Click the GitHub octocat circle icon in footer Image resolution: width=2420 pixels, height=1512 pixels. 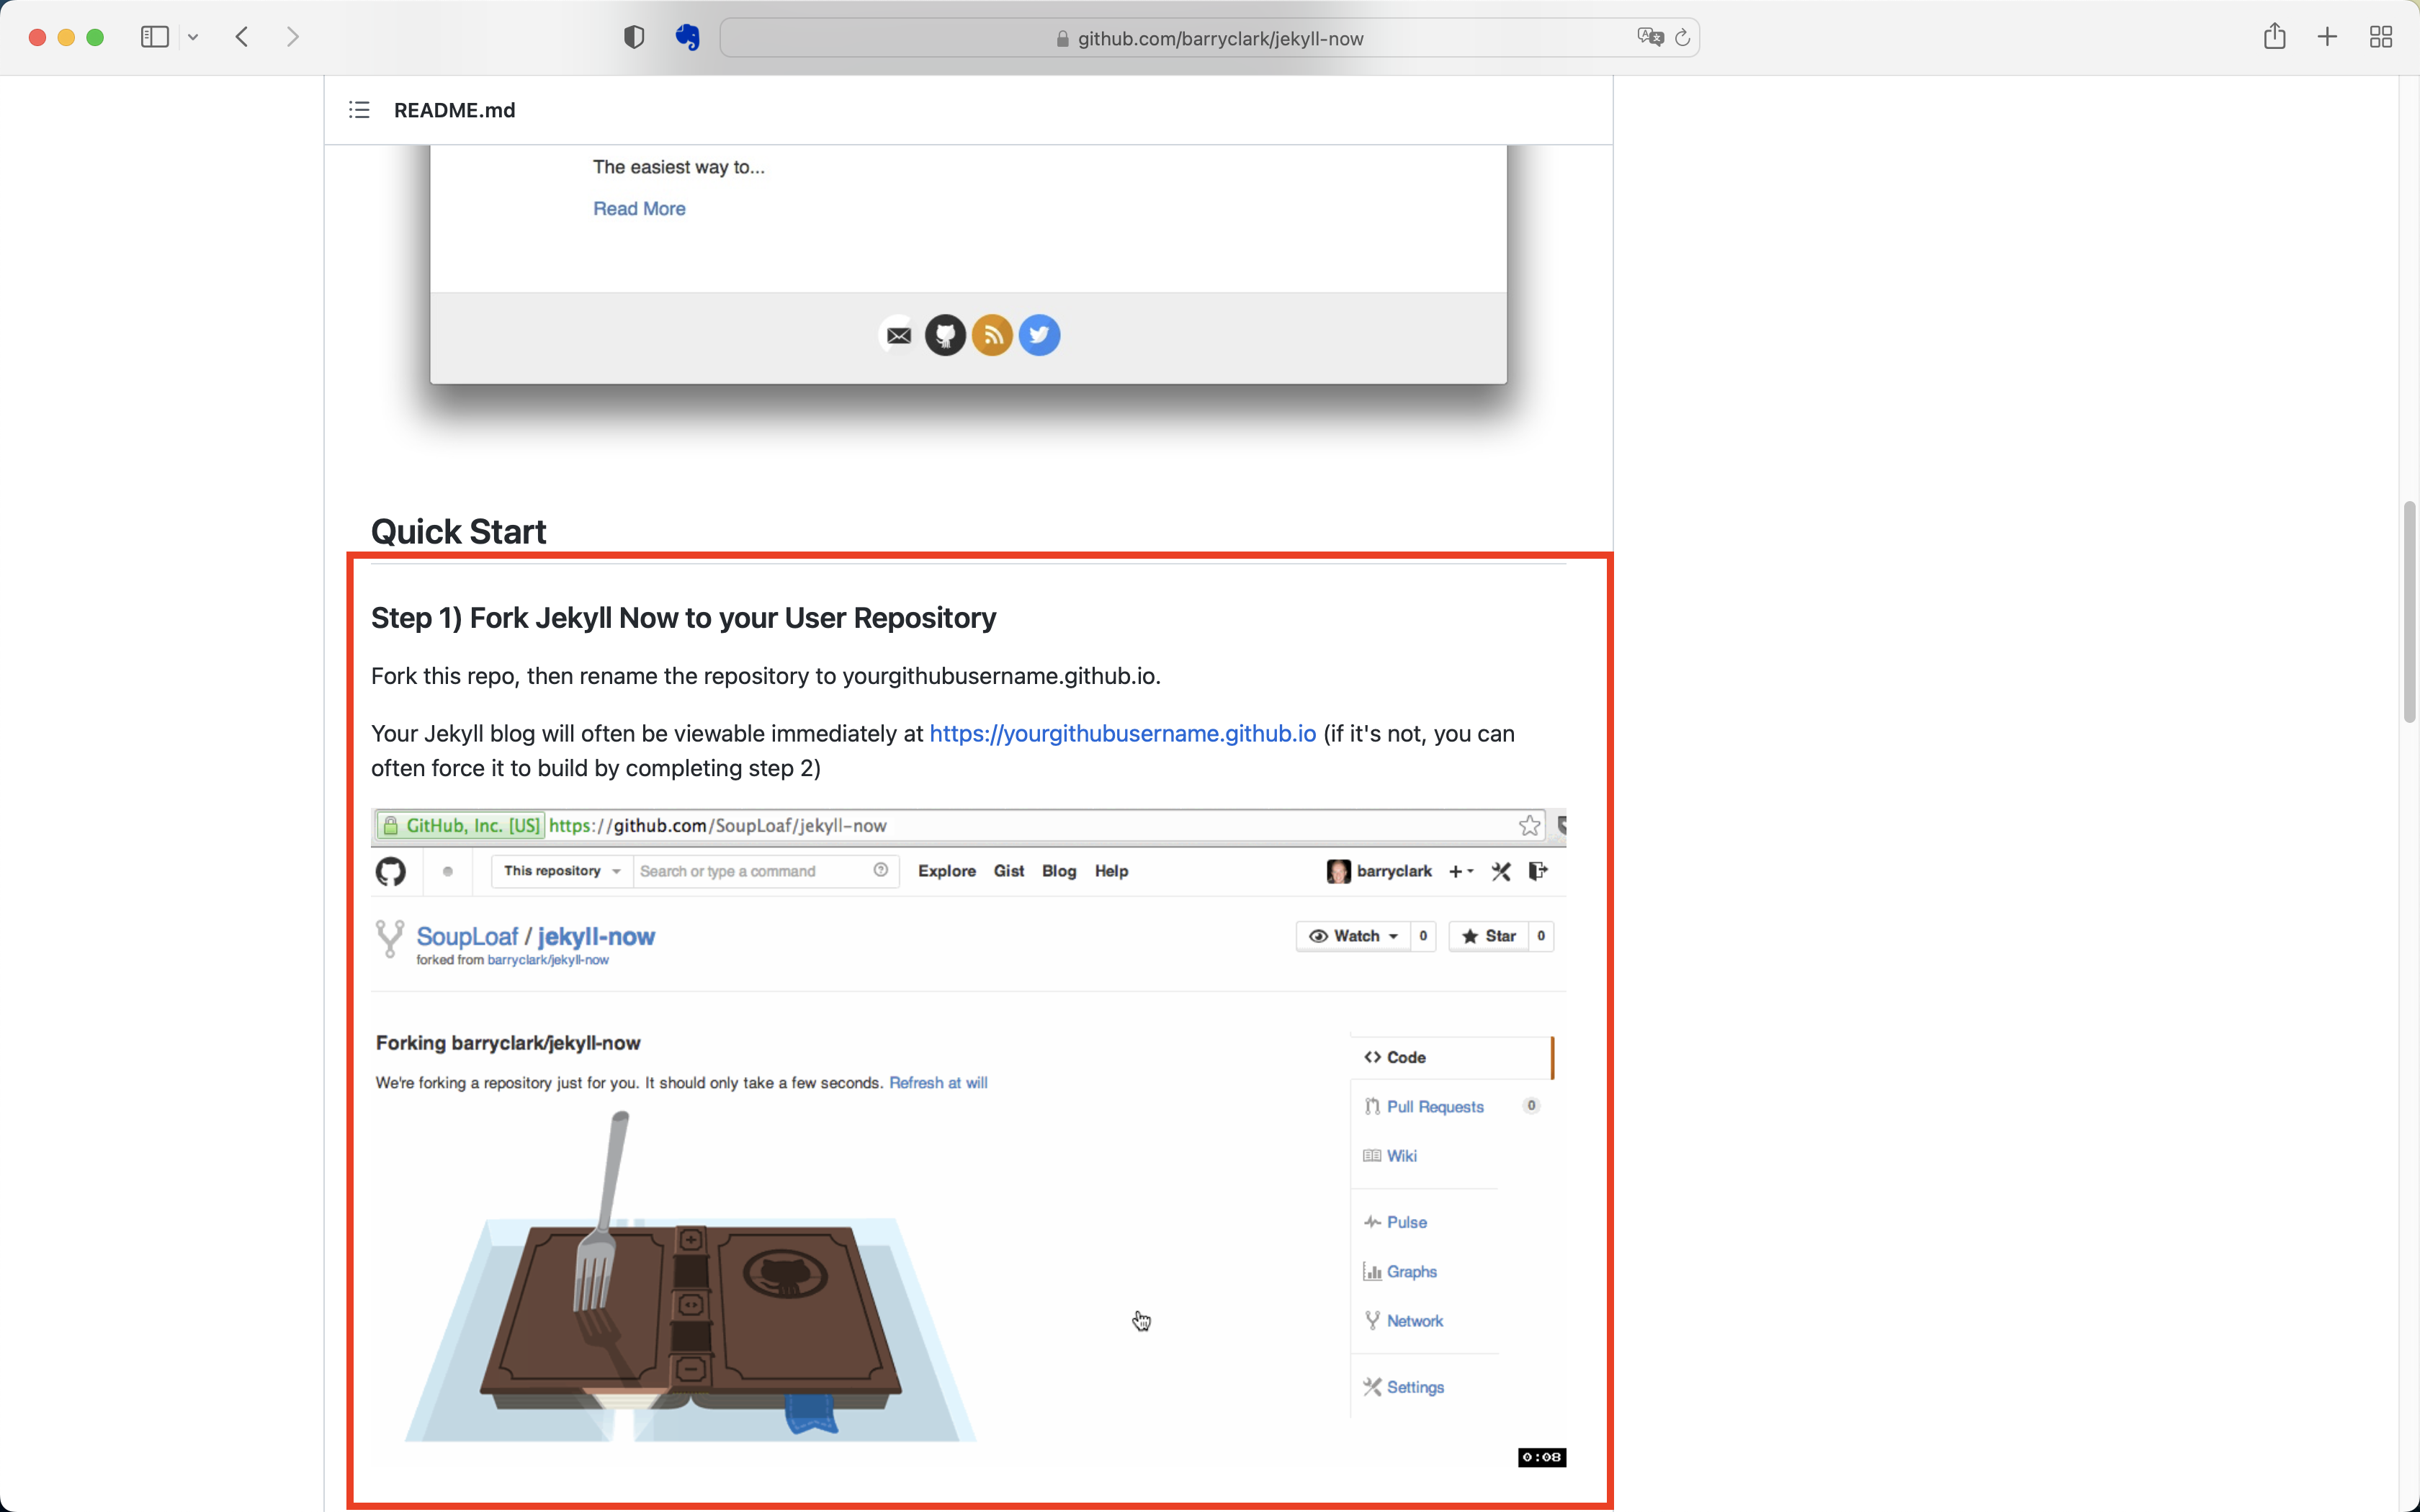pos(945,335)
